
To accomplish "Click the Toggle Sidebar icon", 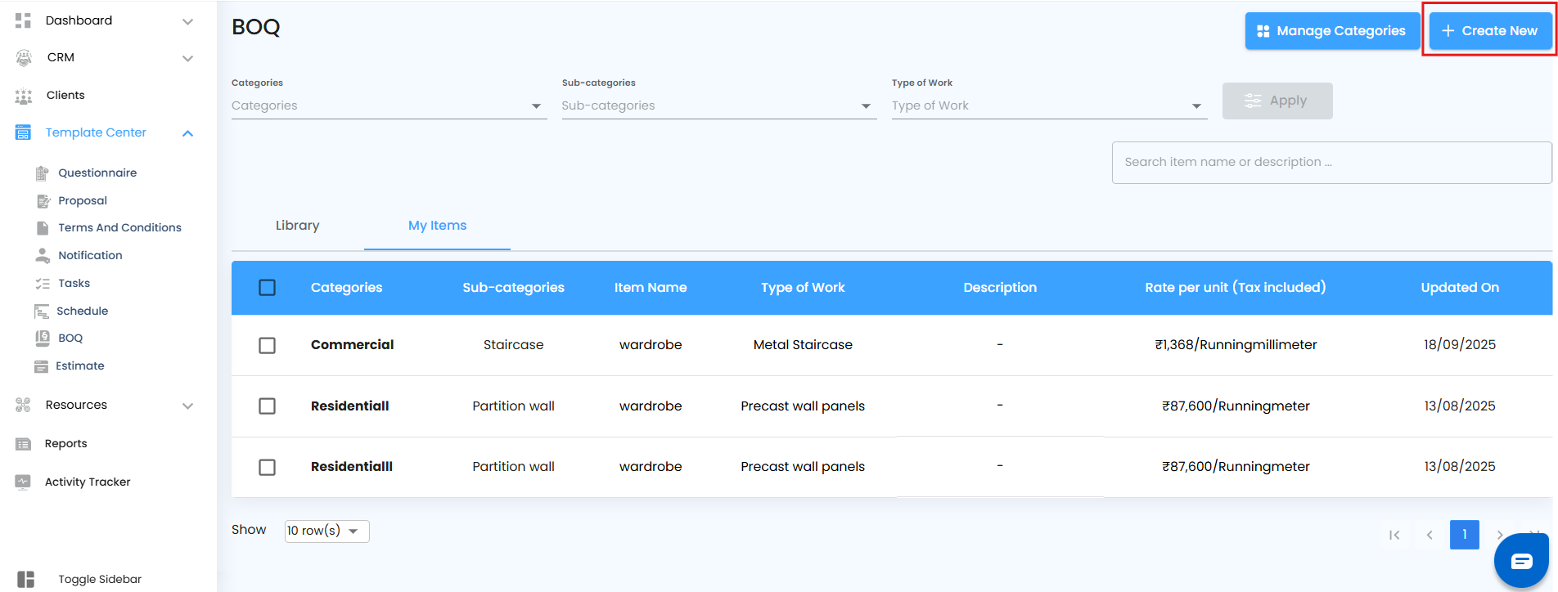I will click(x=26, y=579).
